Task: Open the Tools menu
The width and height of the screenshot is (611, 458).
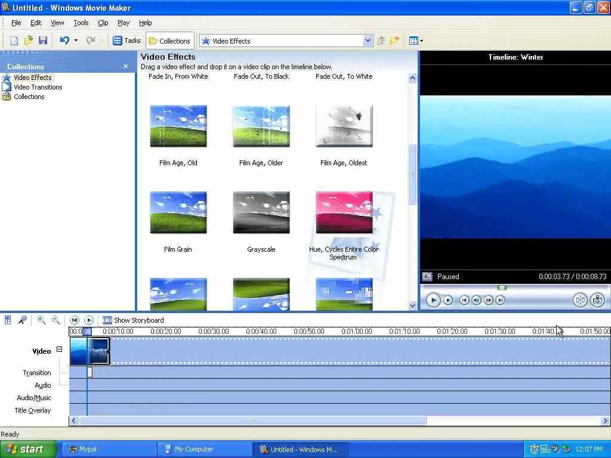Action: tap(81, 23)
